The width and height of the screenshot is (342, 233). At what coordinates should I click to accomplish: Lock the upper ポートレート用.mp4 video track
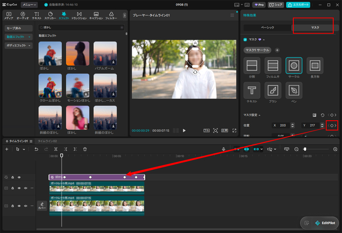[x=12, y=188]
